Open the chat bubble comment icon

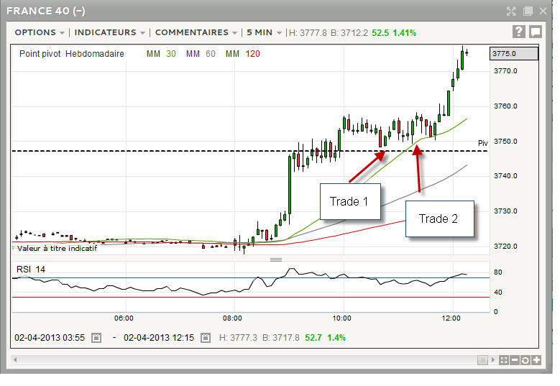click(x=536, y=32)
